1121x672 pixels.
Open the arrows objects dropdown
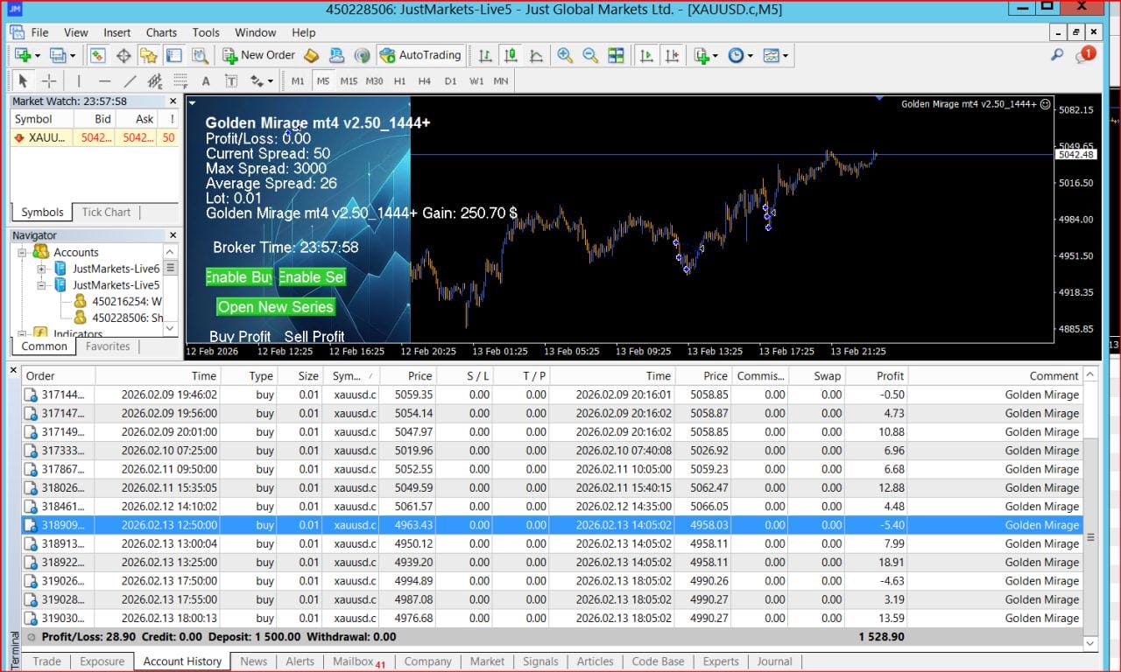[262, 80]
